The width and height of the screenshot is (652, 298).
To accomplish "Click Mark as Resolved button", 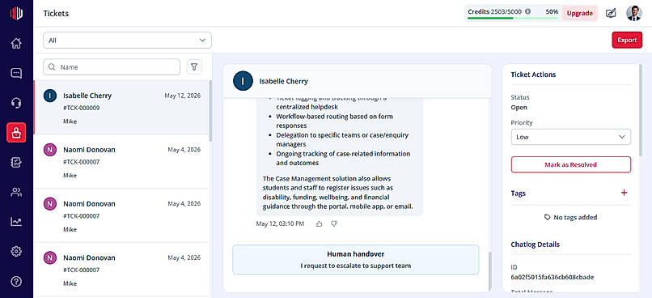I will coord(570,164).
